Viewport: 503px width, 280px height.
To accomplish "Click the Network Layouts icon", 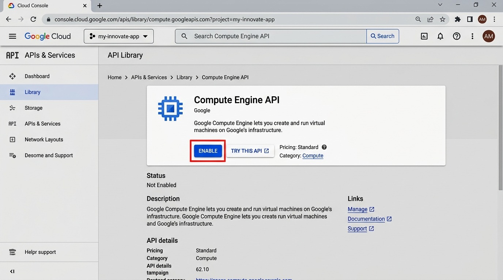I will click(x=12, y=140).
